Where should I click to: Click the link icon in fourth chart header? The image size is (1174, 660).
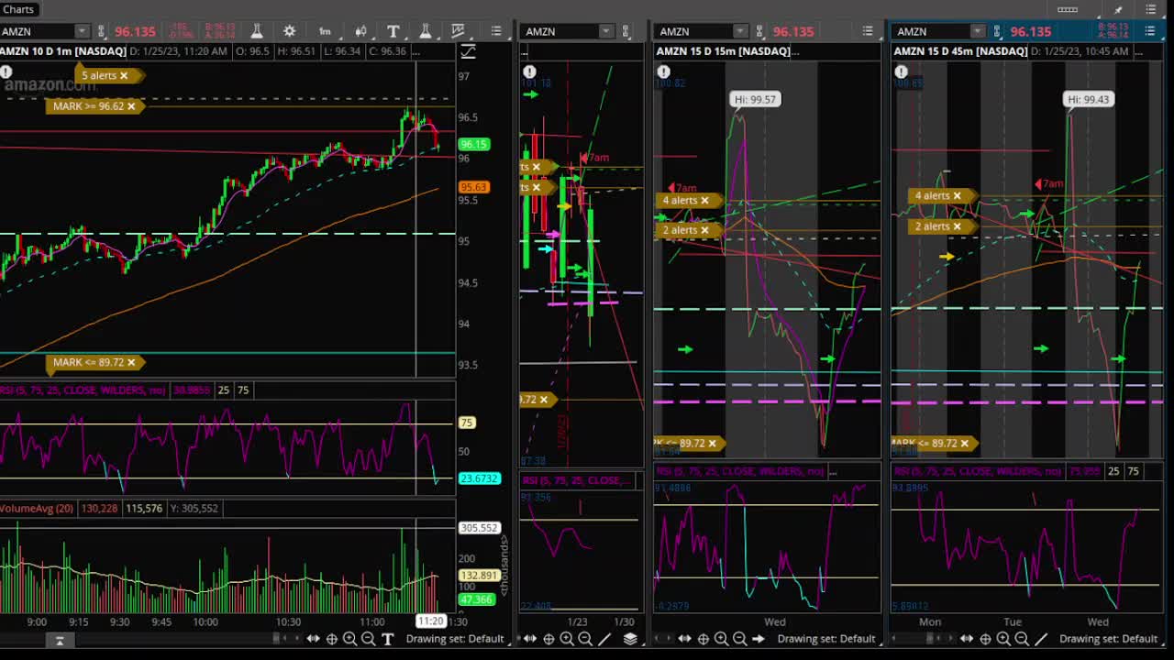click(998, 31)
